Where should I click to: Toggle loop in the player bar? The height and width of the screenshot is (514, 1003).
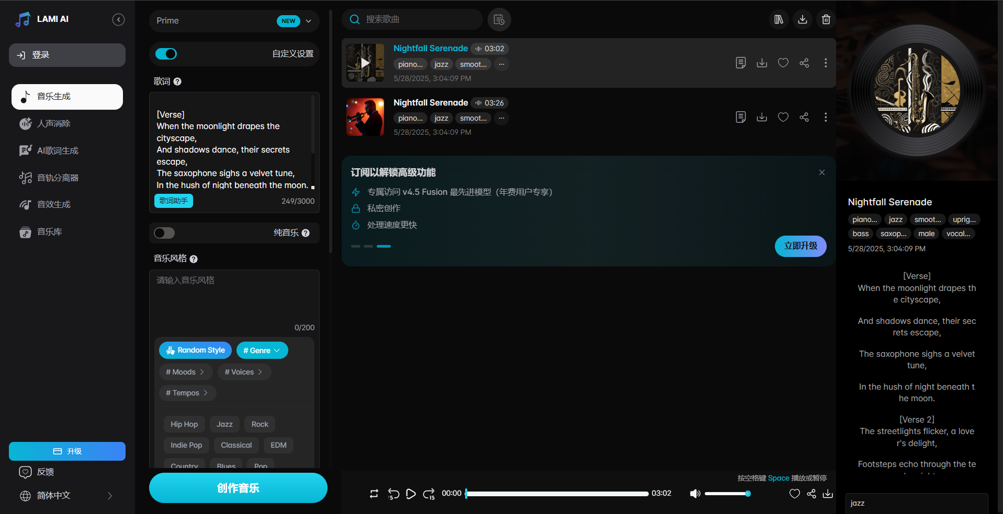(374, 494)
